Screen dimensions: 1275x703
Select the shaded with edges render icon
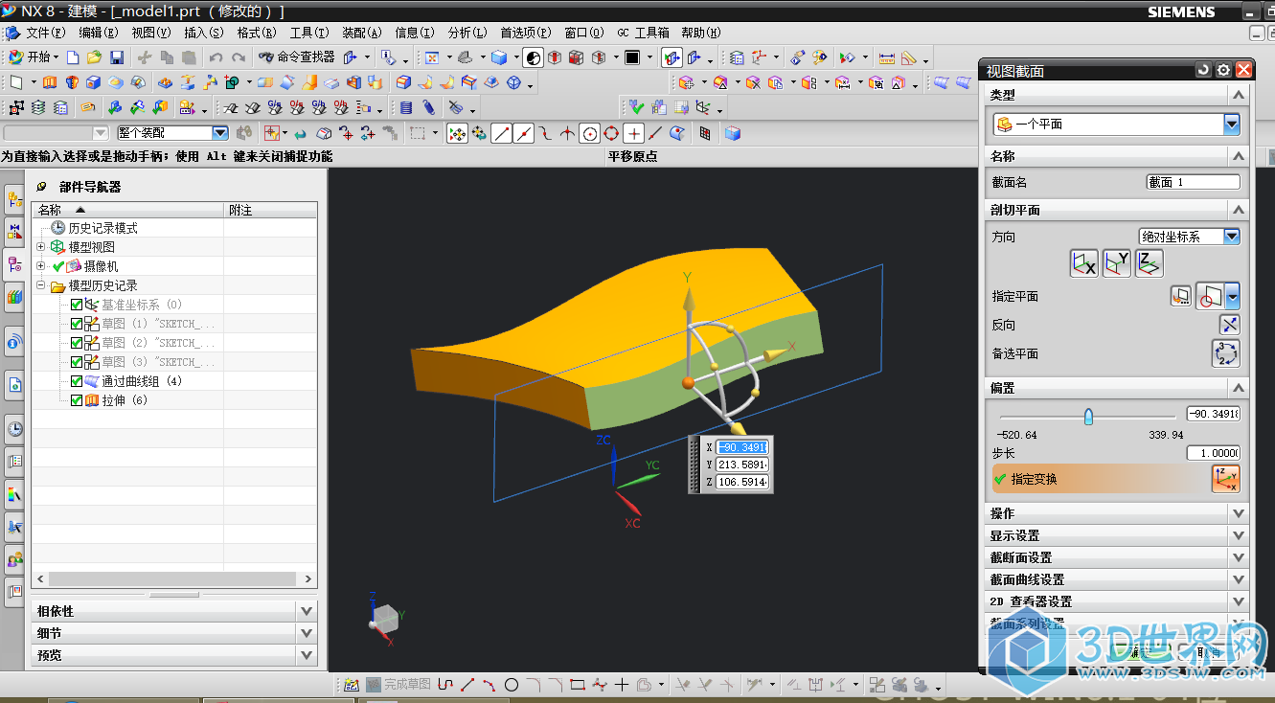click(498, 57)
